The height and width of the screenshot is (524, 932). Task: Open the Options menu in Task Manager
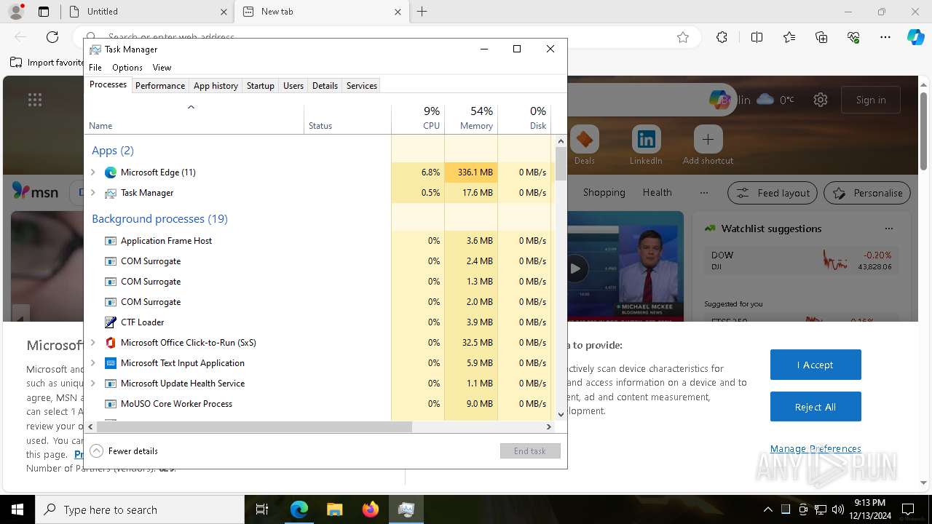click(x=127, y=68)
